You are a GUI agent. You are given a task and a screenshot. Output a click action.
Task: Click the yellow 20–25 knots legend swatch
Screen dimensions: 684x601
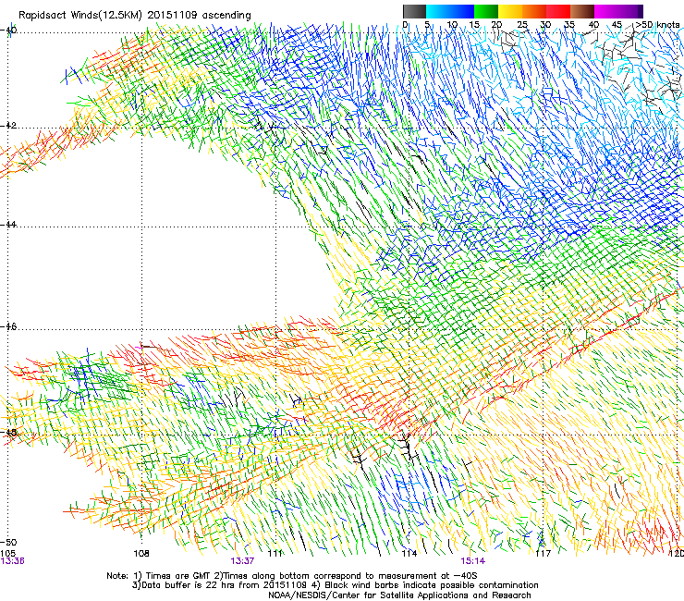coord(510,11)
